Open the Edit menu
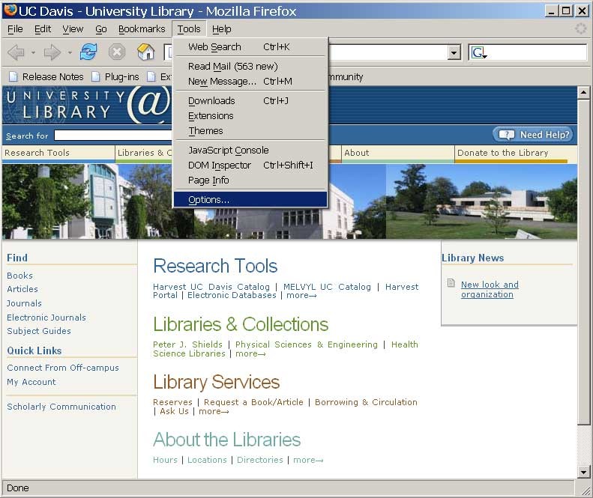 pyautogui.click(x=42, y=29)
